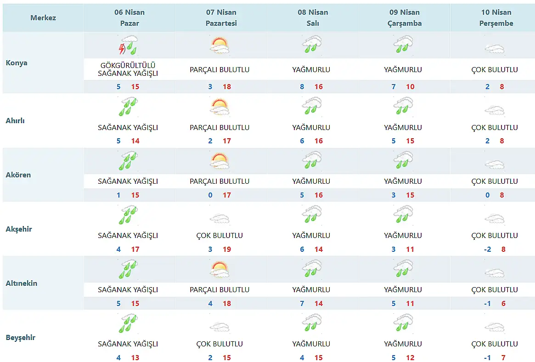The width and height of the screenshot is (535, 362).
Task: Select the 08 Nisan Salı column header
Action: click(313, 18)
